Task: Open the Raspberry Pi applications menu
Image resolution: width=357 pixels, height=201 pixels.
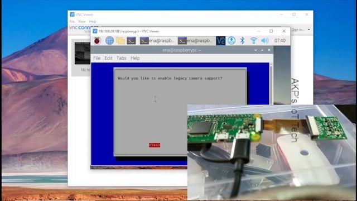Action: point(97,41)
